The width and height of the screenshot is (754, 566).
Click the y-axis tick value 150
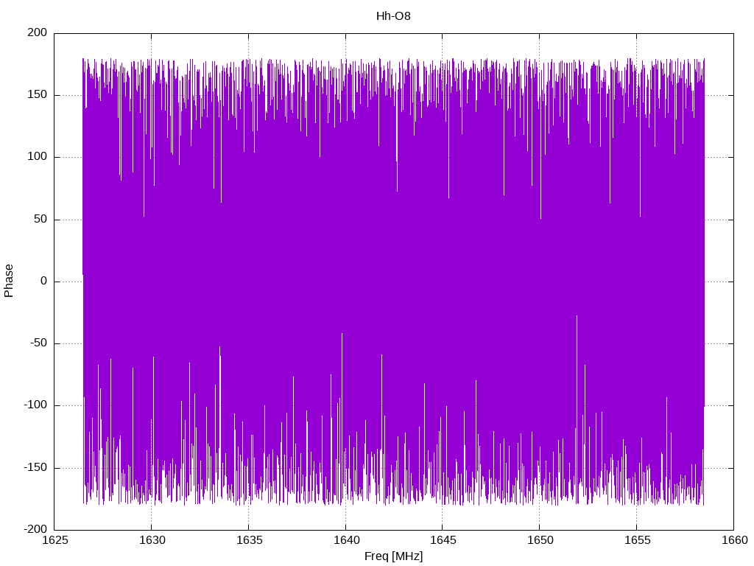pos(38,95)
